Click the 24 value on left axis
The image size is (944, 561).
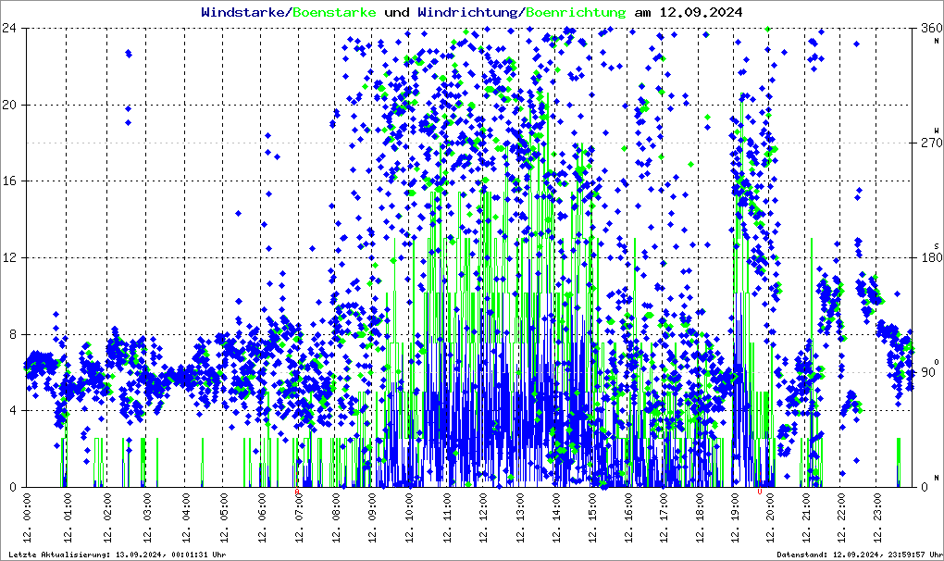pos(13,28)
